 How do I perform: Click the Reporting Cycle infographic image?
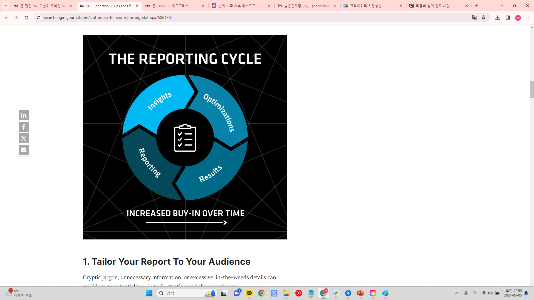[185, 137]
